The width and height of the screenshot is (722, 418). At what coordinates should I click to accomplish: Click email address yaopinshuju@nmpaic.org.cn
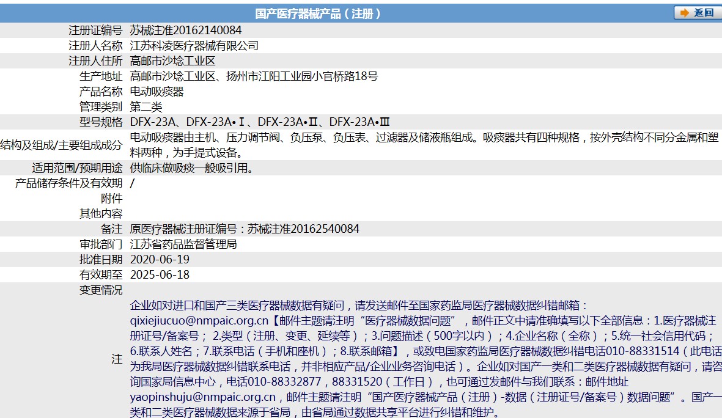click(x=202, y=397)
